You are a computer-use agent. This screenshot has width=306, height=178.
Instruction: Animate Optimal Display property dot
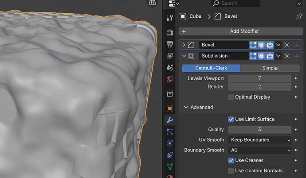(x=296, y=97)
